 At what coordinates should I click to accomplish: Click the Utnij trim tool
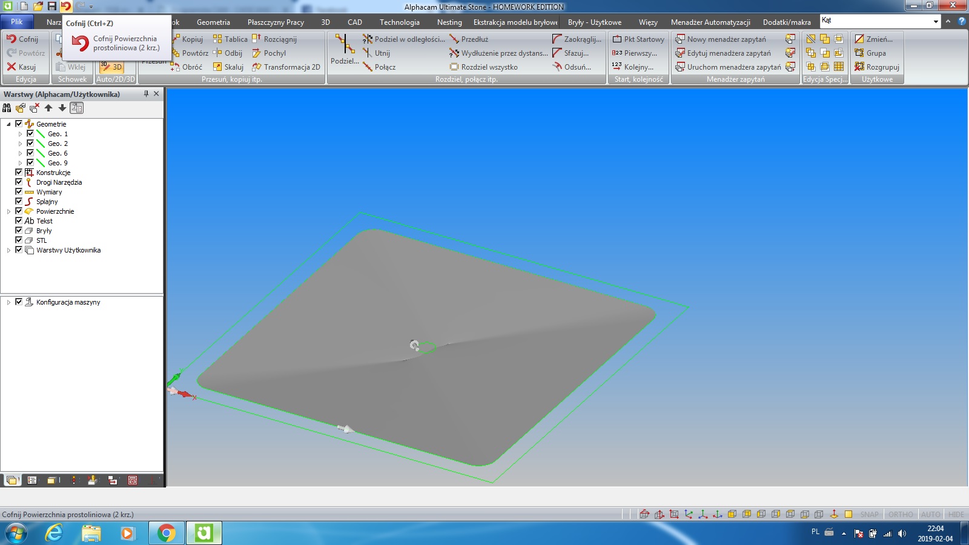(377, 53)
